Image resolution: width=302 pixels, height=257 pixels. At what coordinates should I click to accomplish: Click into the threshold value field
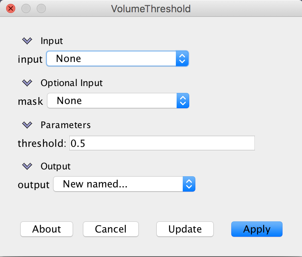(x=162, y=143)
